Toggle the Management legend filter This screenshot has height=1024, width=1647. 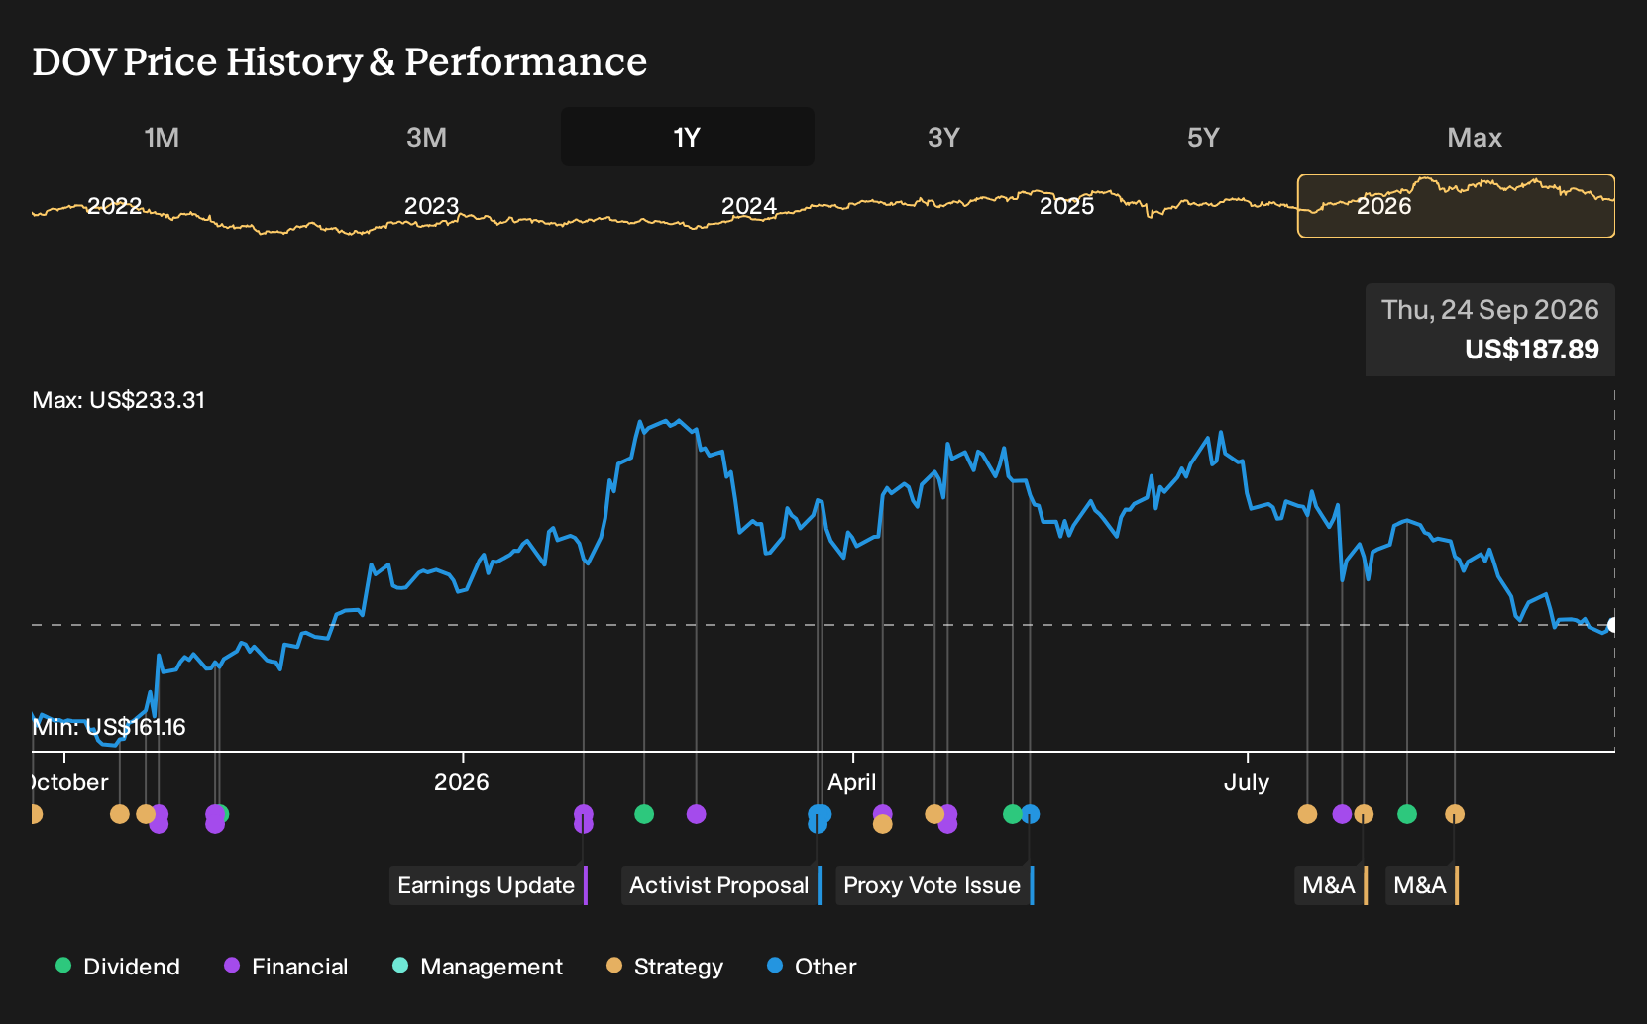[x=478, y=967]
